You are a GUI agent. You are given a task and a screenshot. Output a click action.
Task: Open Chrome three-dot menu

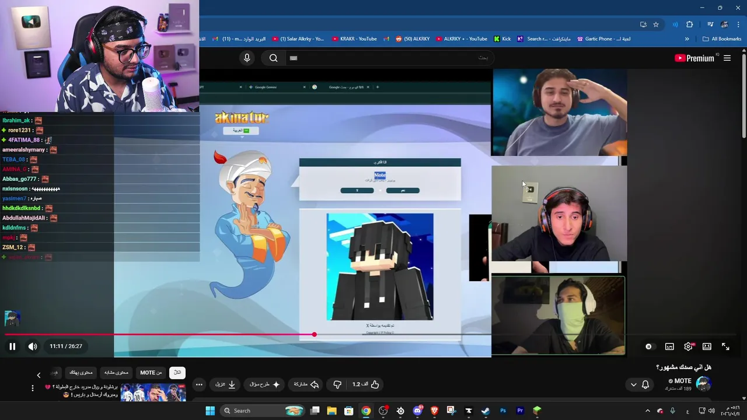tap(738, 24)
